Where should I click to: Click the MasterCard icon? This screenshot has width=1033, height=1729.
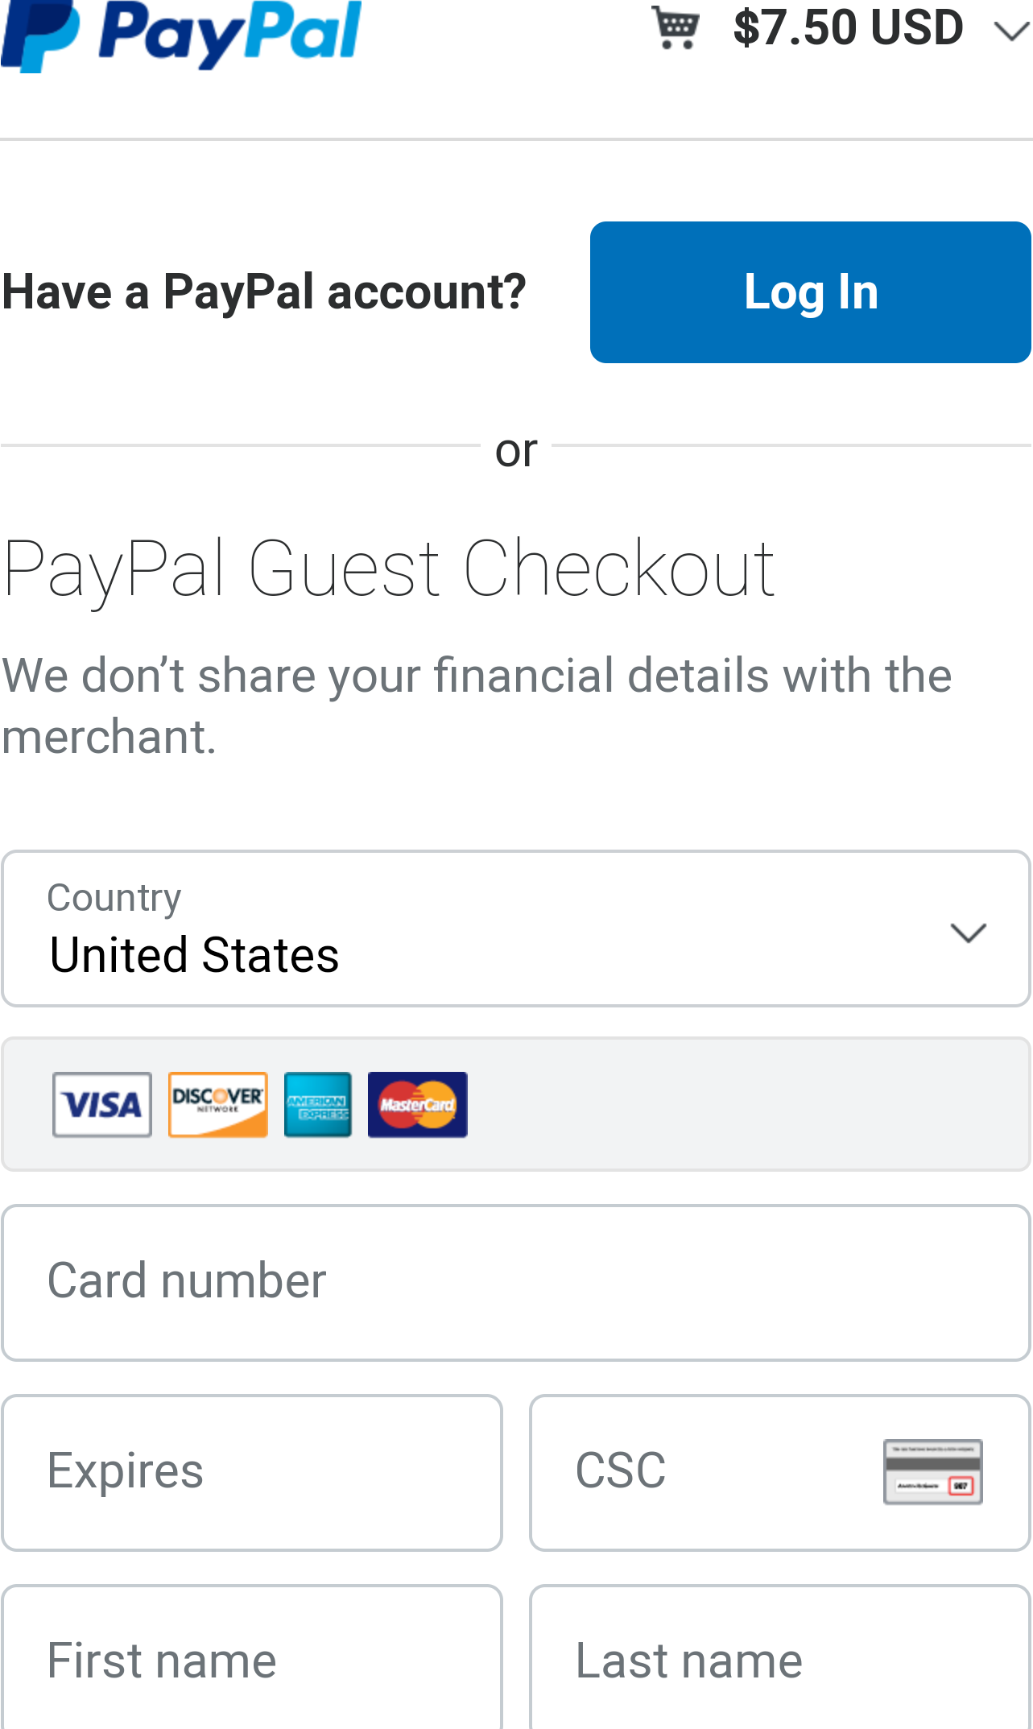[418, 1104]
